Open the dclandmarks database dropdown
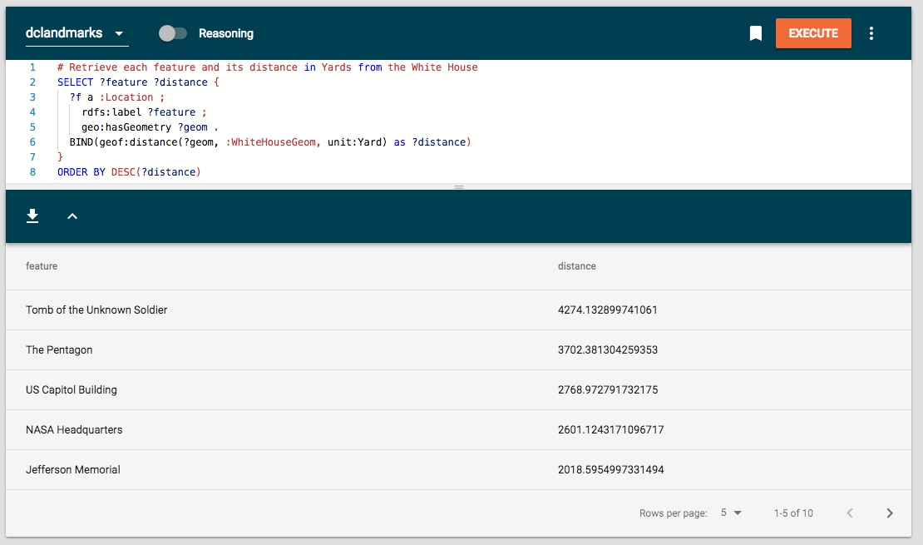The image size is (923, 545). coord(76,33)
